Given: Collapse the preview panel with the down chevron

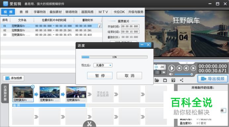Looking at the screenshot, I should [187, 63].
